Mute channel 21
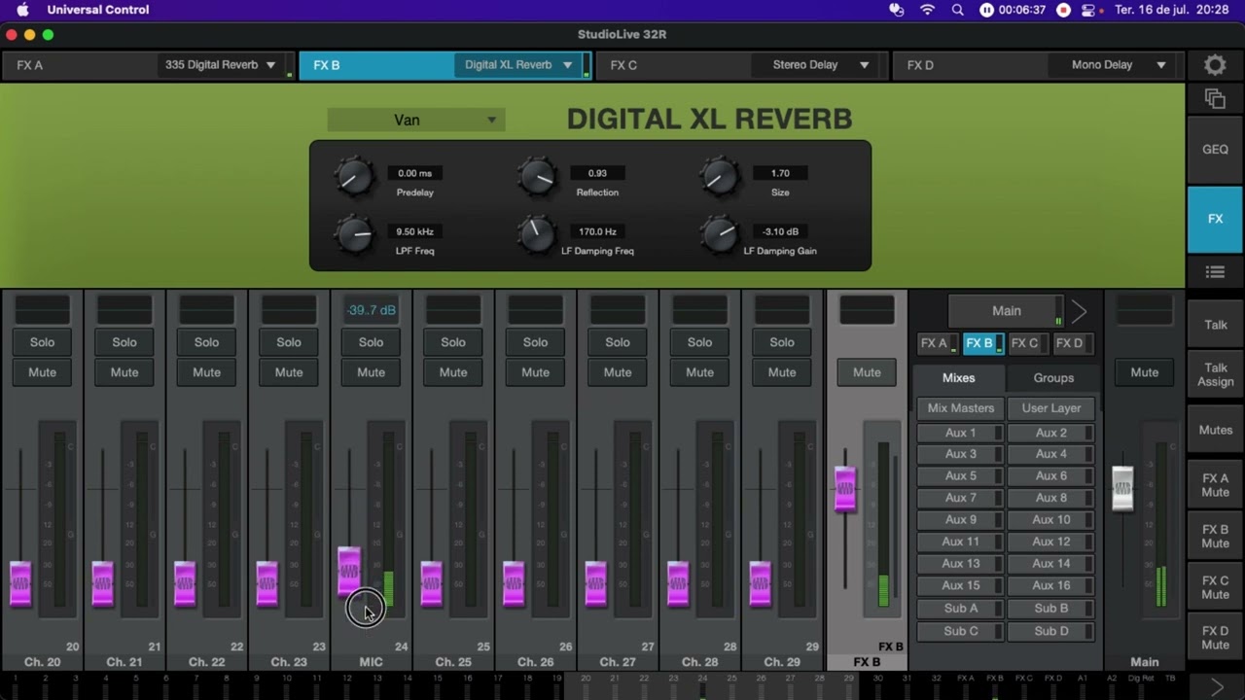Image resolution: width=1245 pixels, height=700 pixels. [x=124, y=372]
